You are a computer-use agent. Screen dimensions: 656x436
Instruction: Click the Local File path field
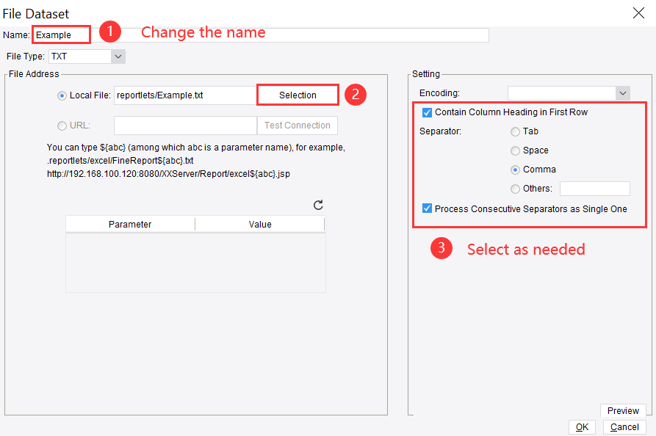coord(184,95)
